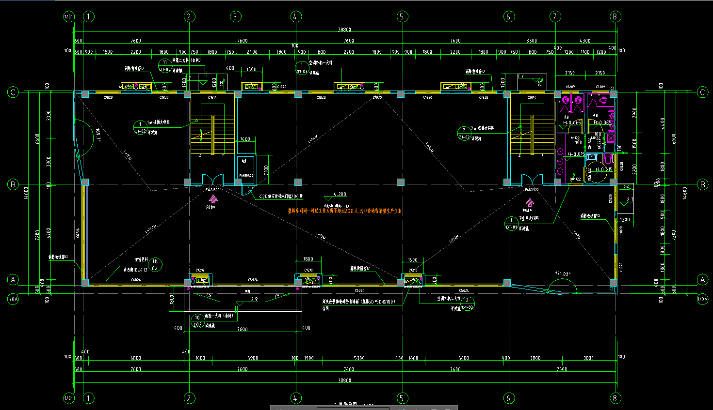Screen dimensions: 713x410
Task: Select the right staircase between axes 6 and 7
Action: (x=531, y=135)
